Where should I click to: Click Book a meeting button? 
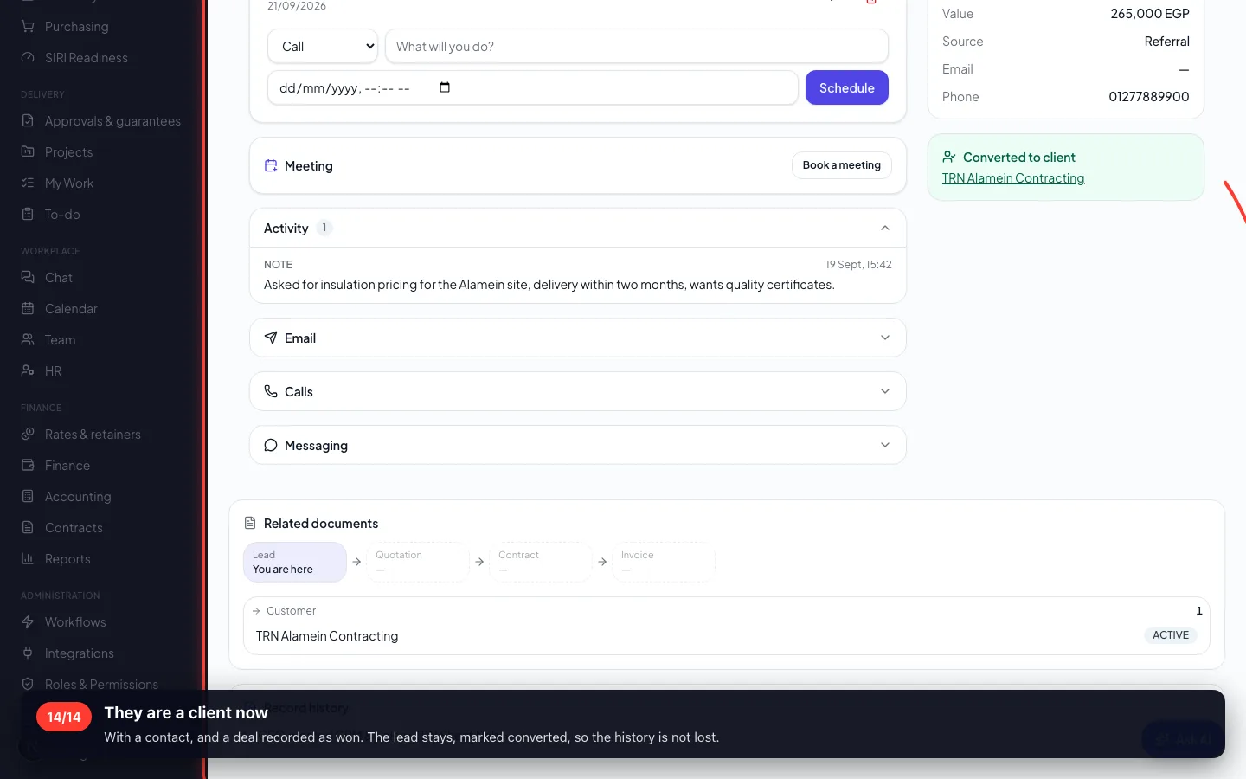[x=842, y=165]
